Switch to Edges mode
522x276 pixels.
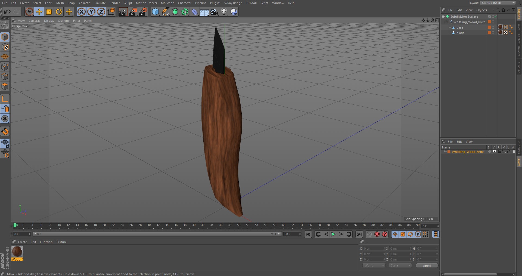5,77
